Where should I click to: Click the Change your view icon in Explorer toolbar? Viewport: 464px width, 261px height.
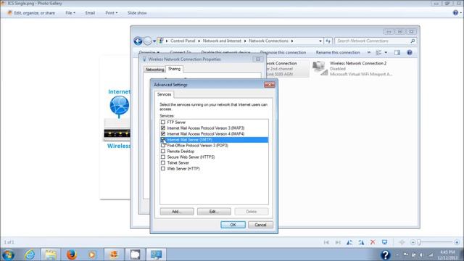378,52
